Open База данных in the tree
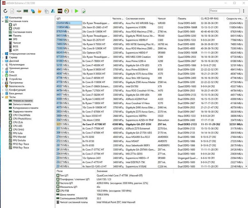 click(16, 93)
